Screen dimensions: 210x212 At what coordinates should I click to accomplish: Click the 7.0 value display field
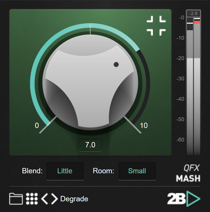90,145
